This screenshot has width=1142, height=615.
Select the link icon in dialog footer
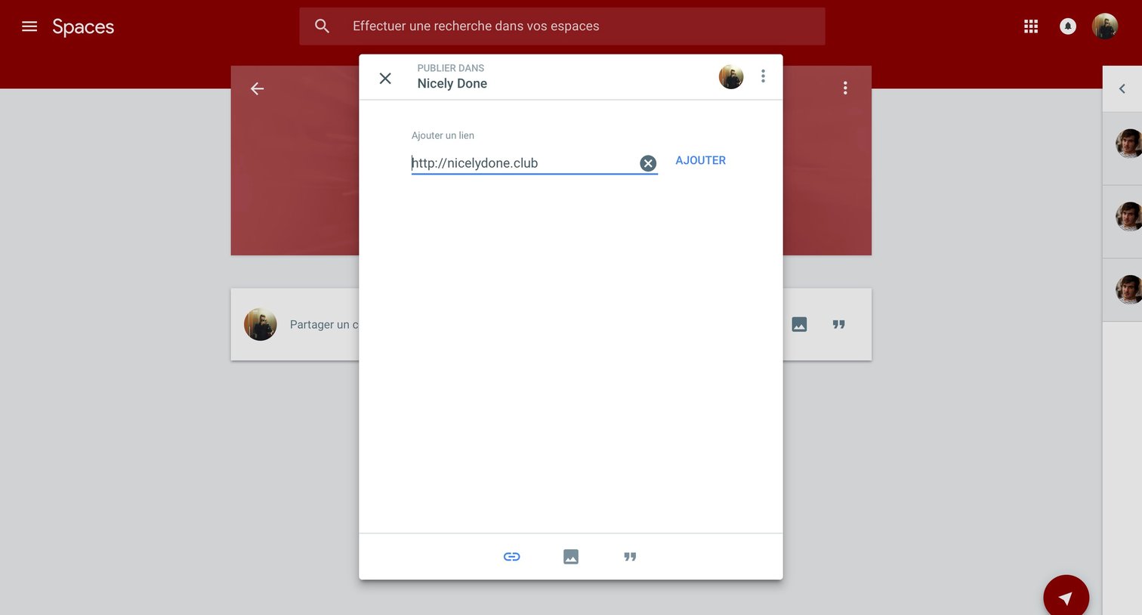click(x=512, y=557)
